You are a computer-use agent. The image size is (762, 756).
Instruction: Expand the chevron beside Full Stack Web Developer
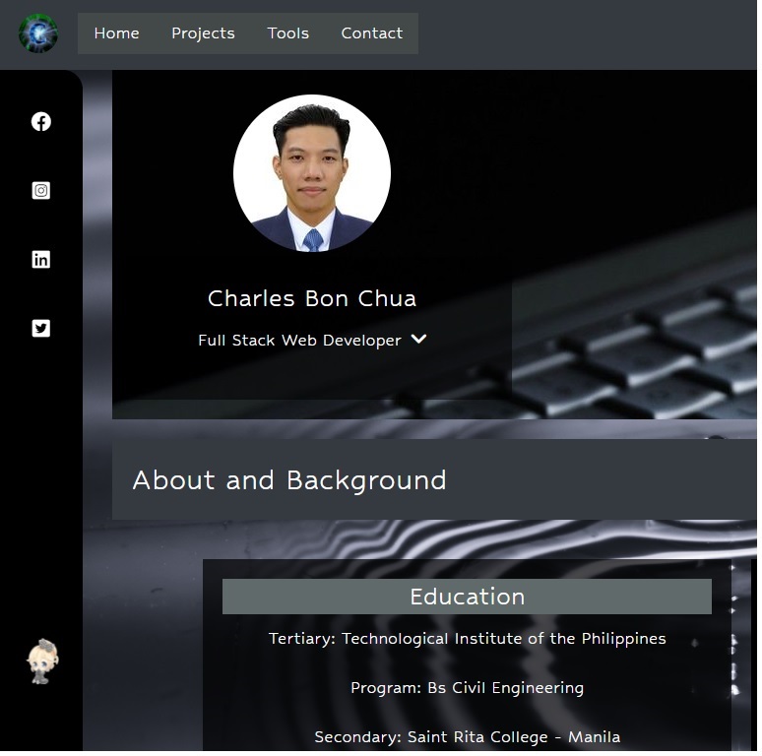pos(418,340)
